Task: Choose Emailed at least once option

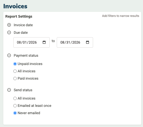Action: click(x=15, y=106)
